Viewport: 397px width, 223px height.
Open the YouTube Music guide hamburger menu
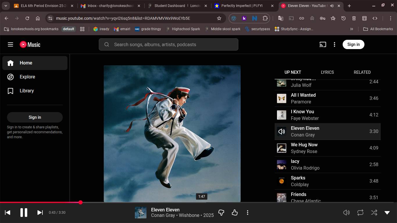click(x=10, y=44)
